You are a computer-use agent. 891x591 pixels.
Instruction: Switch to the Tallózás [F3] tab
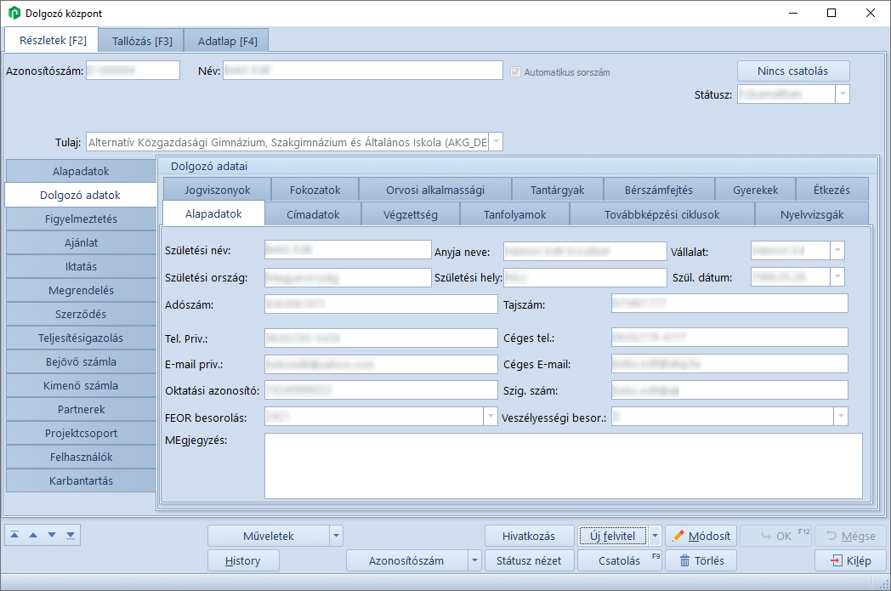pyautogui.click(x=141, y=41)
